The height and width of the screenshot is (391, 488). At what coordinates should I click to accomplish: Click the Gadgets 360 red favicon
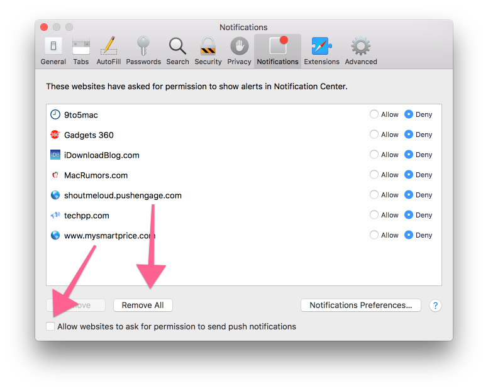point(55,135)
